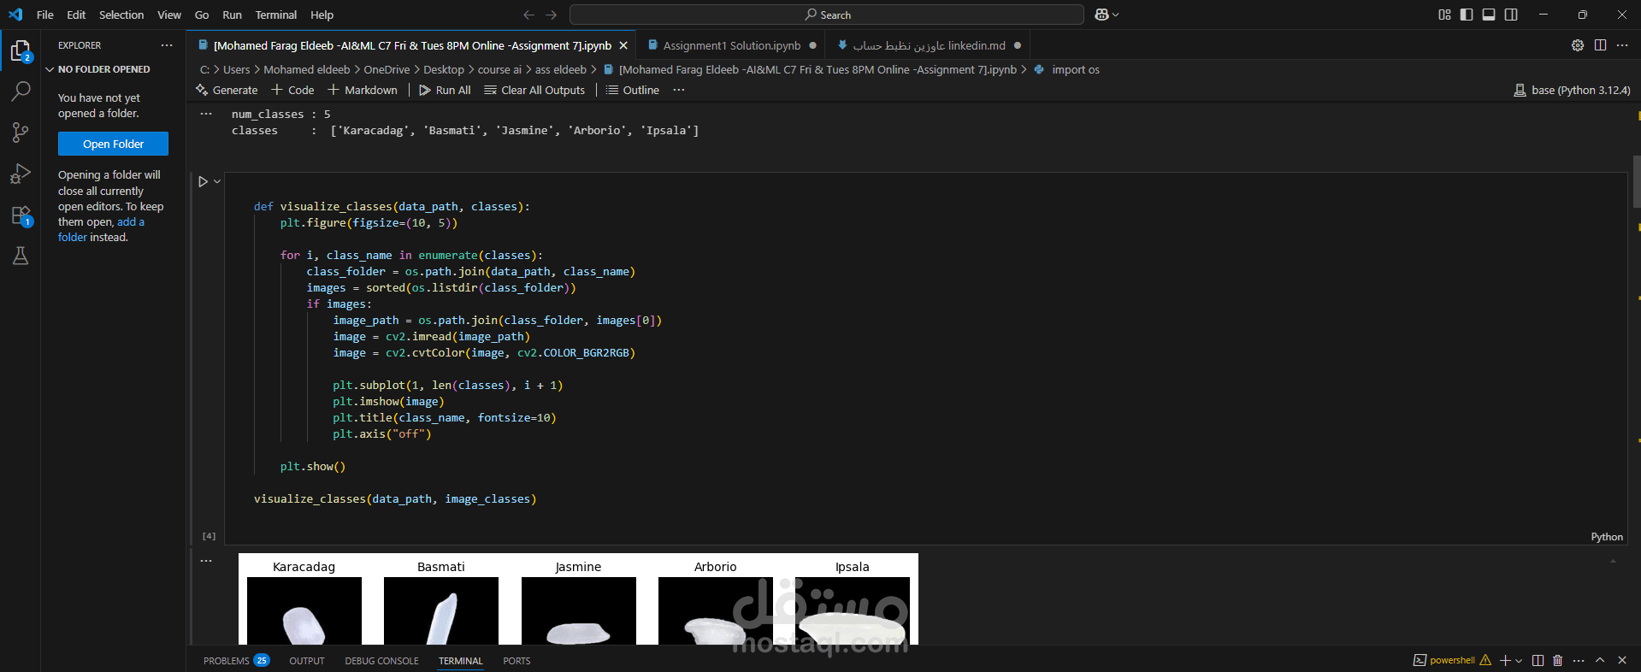Maximize the panel size with chevron
Image resolution: width=1641 pixels, height=672 pixels.
(x=1600, y=660)
